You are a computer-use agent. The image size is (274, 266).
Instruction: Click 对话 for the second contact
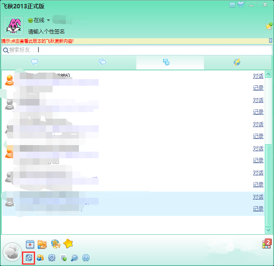coord(258,100)
